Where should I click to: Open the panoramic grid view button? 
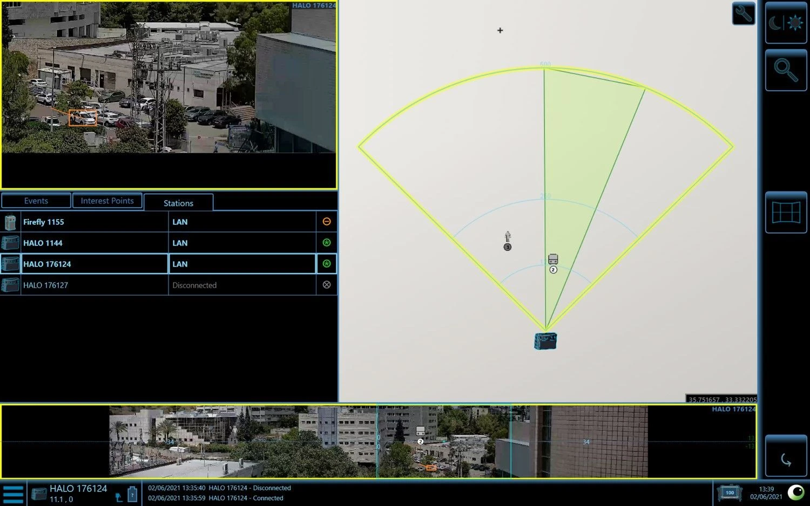786,213
